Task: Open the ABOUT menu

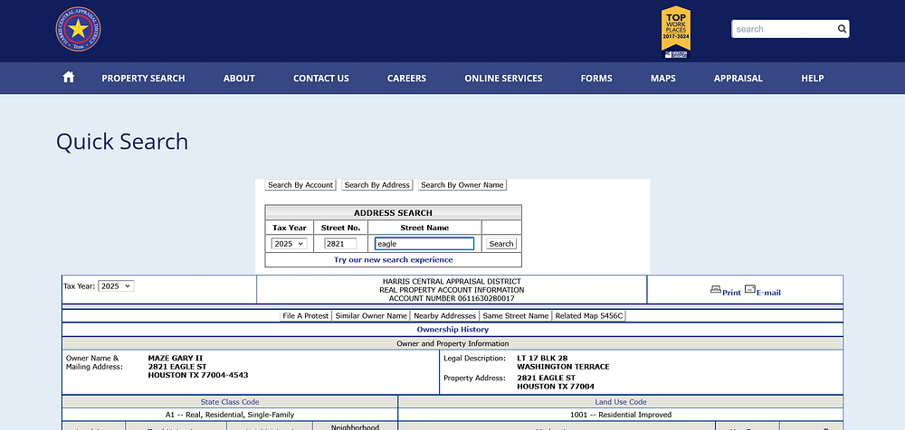Action: point(239,79)
